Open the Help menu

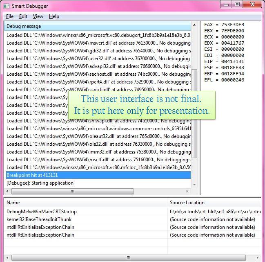(x=54, y=16)
